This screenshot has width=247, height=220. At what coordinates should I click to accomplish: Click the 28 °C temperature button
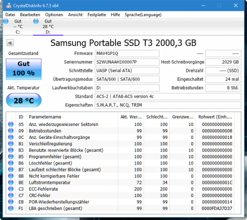[24, 100]
